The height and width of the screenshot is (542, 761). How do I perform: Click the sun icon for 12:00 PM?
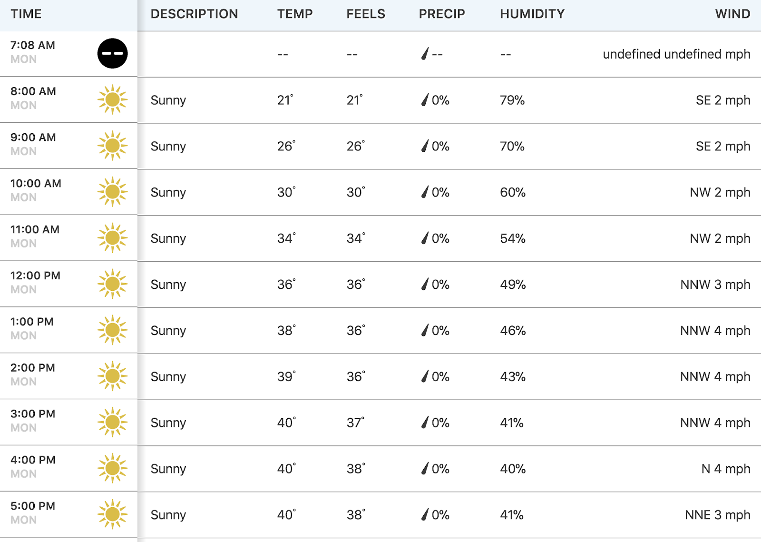(x=113, y=284)
